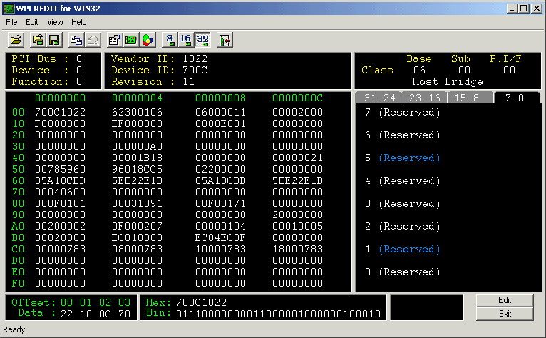
Task: Select register value 00010005
Action: (298, 227)
